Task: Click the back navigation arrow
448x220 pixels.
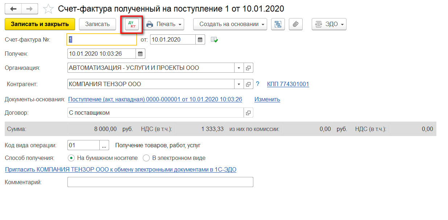Action: coord(13,8)
